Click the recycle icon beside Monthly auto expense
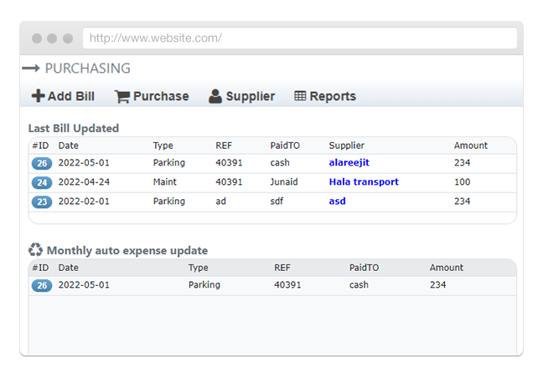This screenshot has height=378, width=543. [35, 250]
